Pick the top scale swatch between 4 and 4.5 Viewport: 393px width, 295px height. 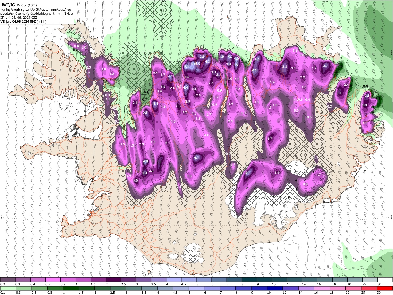(x=173, y=280)
